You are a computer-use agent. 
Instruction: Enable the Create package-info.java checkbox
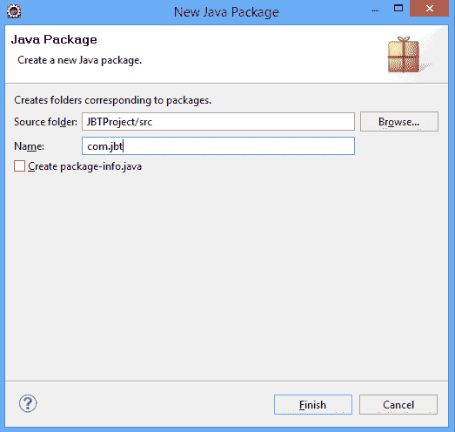point(19,166)
